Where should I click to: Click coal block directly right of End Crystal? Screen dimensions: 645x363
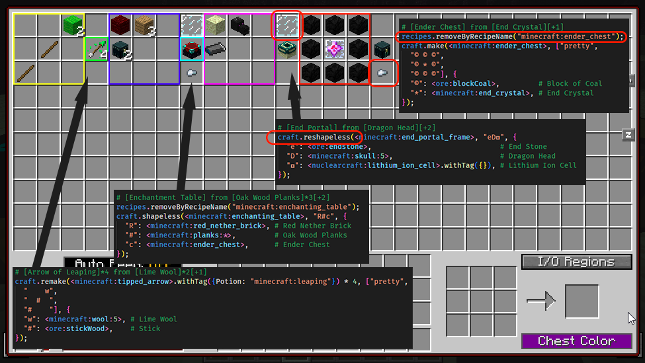point(359,50)
